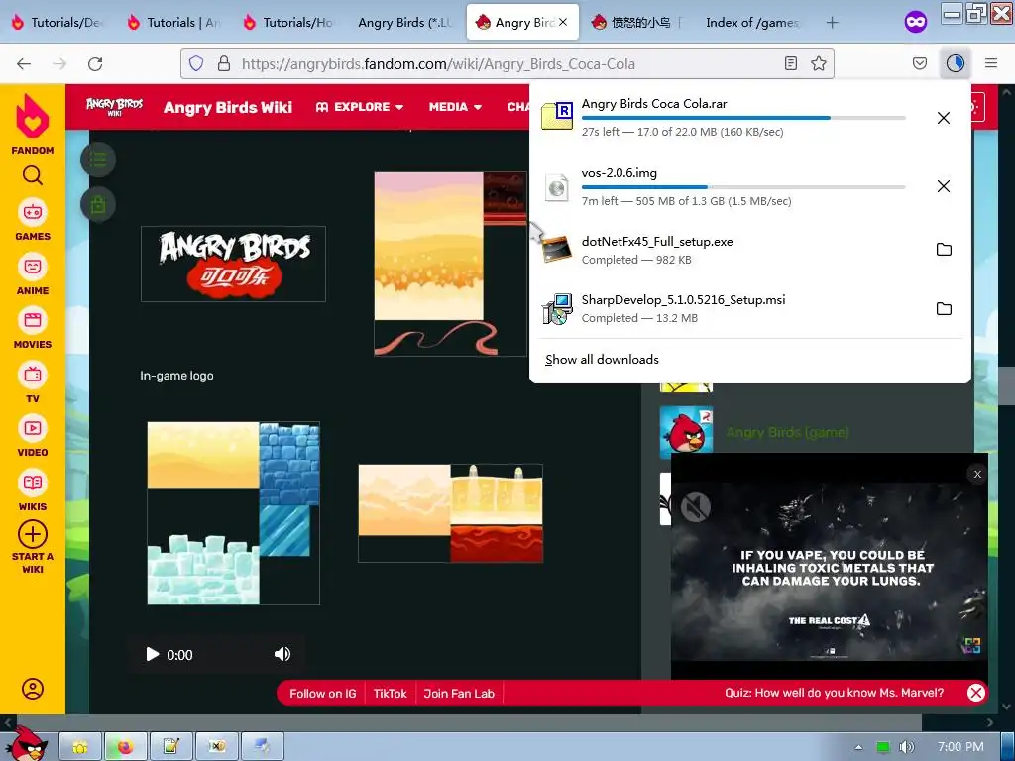Open folder containing SharpDevelop setup msi

(x=944, y=309)
